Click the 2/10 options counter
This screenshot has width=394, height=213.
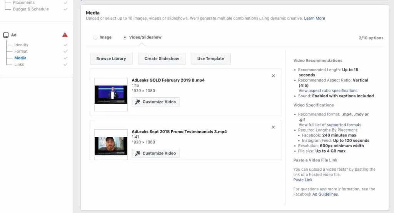coord(371,38)
